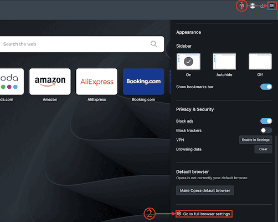The width and height of the screenshot is (278, 222).
Task: Click the Browsing data label
Action: (x=189, y=149)
